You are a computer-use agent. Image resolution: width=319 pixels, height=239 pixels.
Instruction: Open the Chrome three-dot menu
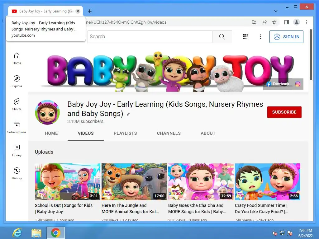tap(307, 22)
